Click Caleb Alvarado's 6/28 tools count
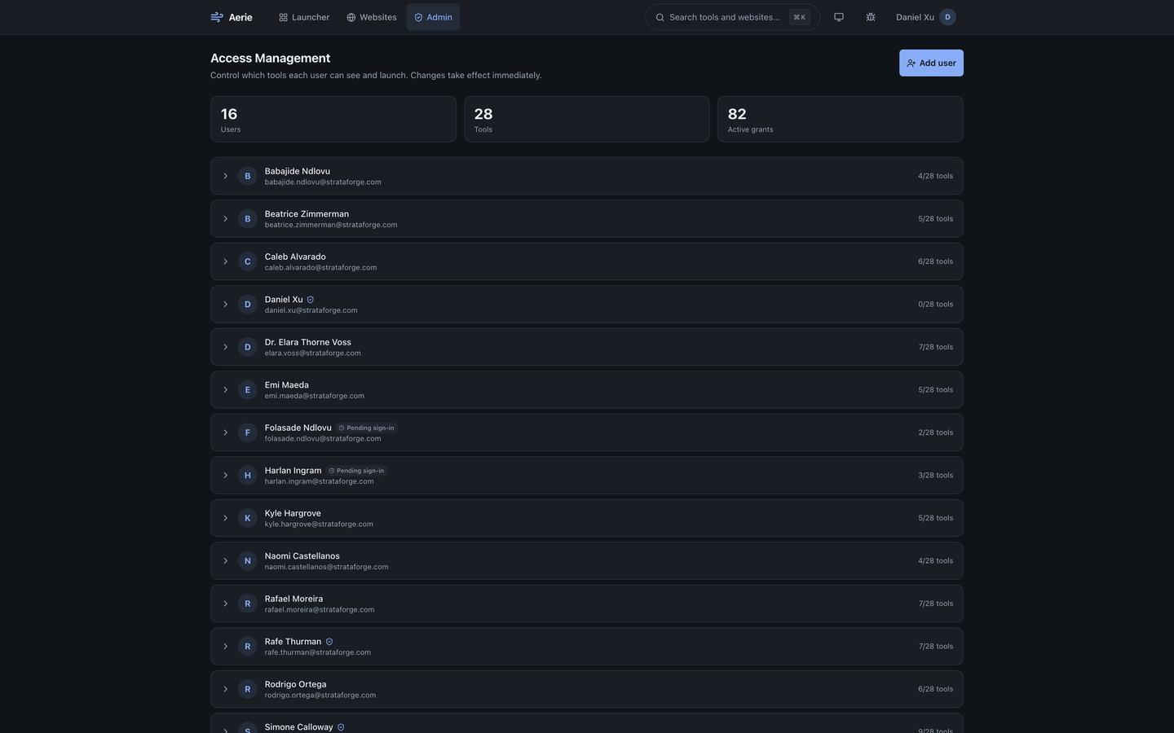1174x733 pixels. [935, 261]
